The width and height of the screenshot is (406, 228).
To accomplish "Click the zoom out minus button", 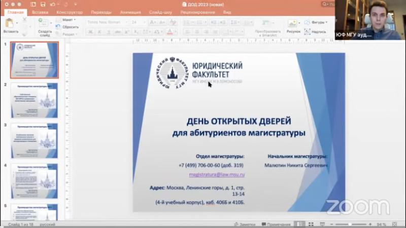I will [x=332, y=224].
